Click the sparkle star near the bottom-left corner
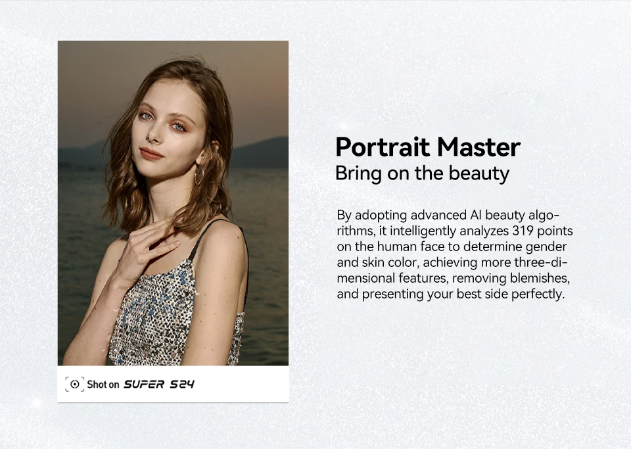The height and width of the screenshot is (449, 631). coord(37,402)
